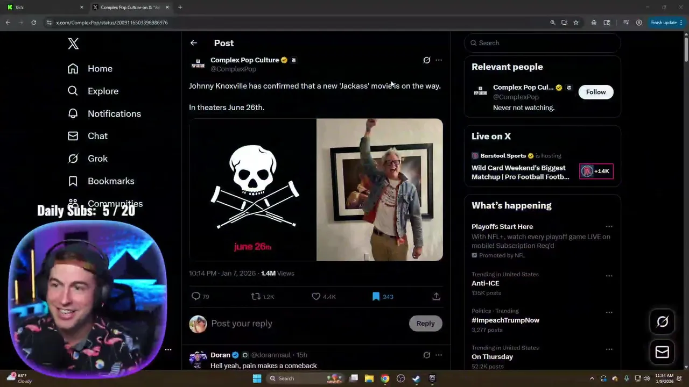The width and height of the screenshot is (689, 387).
Task: Click the 10:14 PM · Jan 7, 2026 timestamp
Action: pyautogui.click(x=222, y=274)
